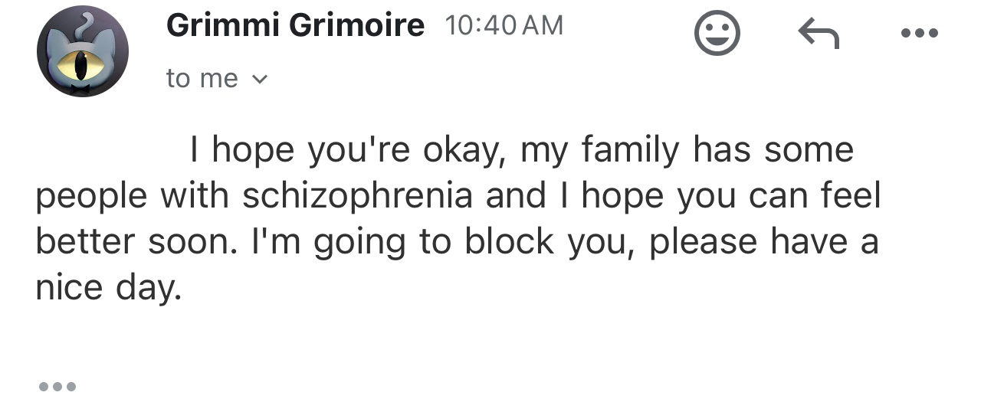The width and height of the screenshot is (981, 402).
Task: Show trimmed content via bottom ellipsis
Action: (57, 386)
